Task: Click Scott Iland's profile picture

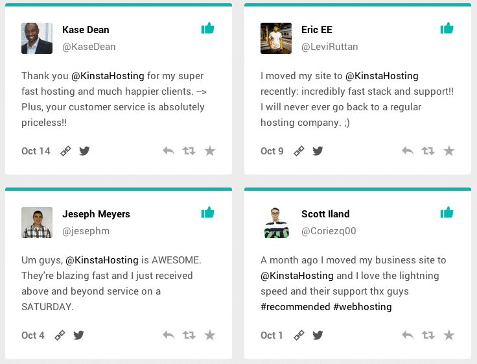Action: pos(276,223)
